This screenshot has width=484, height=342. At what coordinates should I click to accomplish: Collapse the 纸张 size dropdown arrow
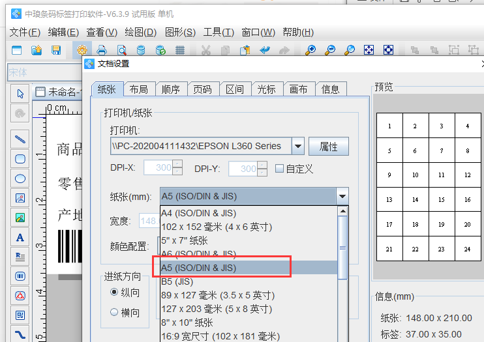[342, 196]
